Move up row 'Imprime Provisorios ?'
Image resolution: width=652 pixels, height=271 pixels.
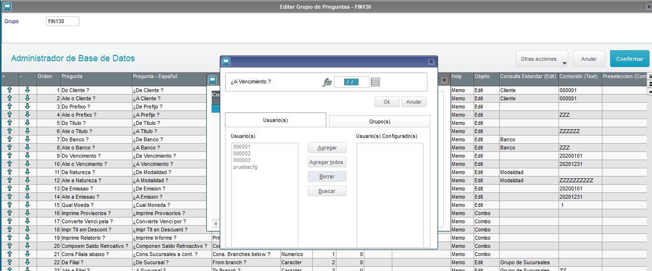tap(9, 213)
